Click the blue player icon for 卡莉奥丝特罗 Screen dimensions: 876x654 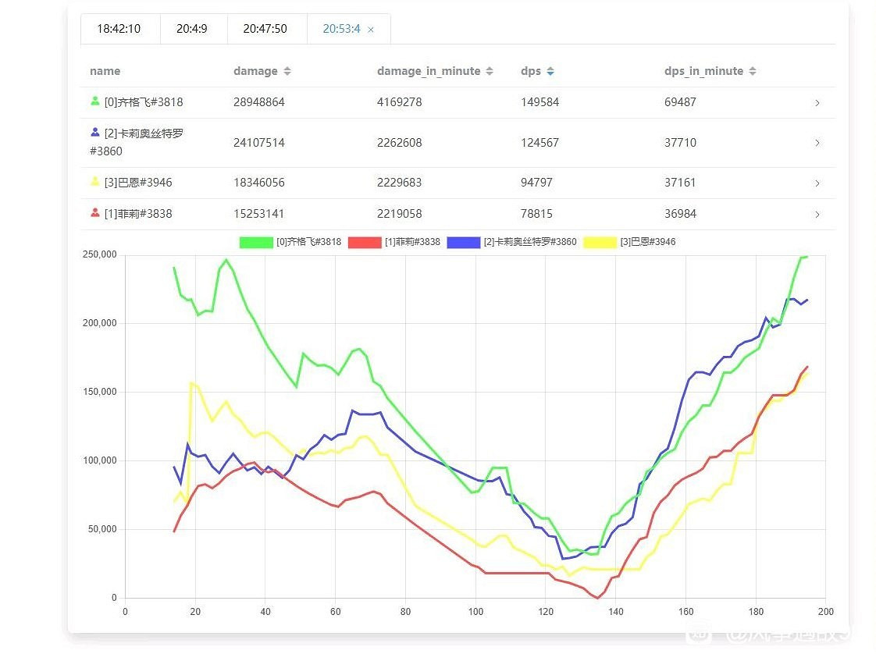(x=95, y=133)
